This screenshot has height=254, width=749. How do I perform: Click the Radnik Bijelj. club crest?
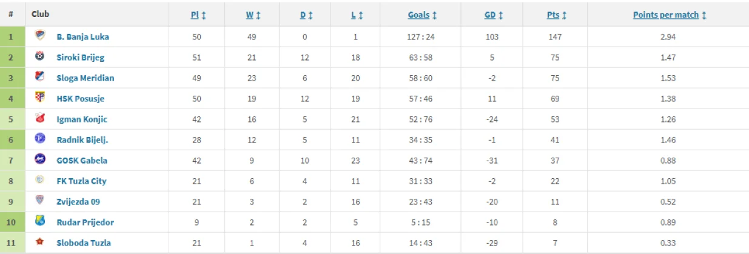(40, 139)
